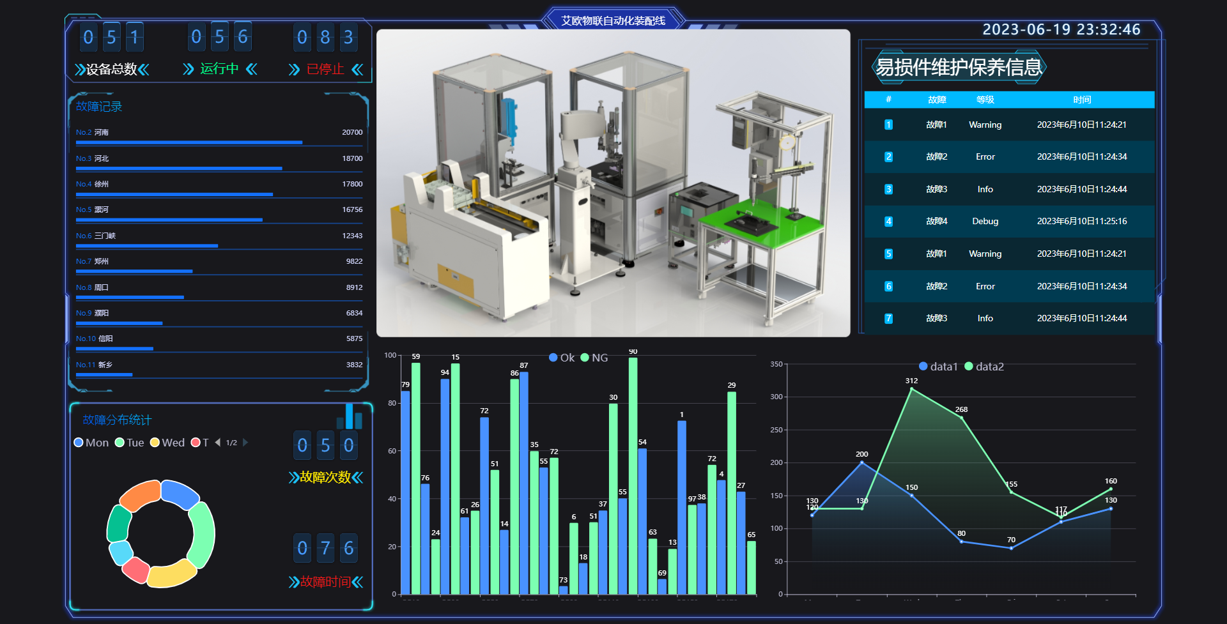Toggle the Wed legend series
This screenshot has width=1227, height=624.
167,443
